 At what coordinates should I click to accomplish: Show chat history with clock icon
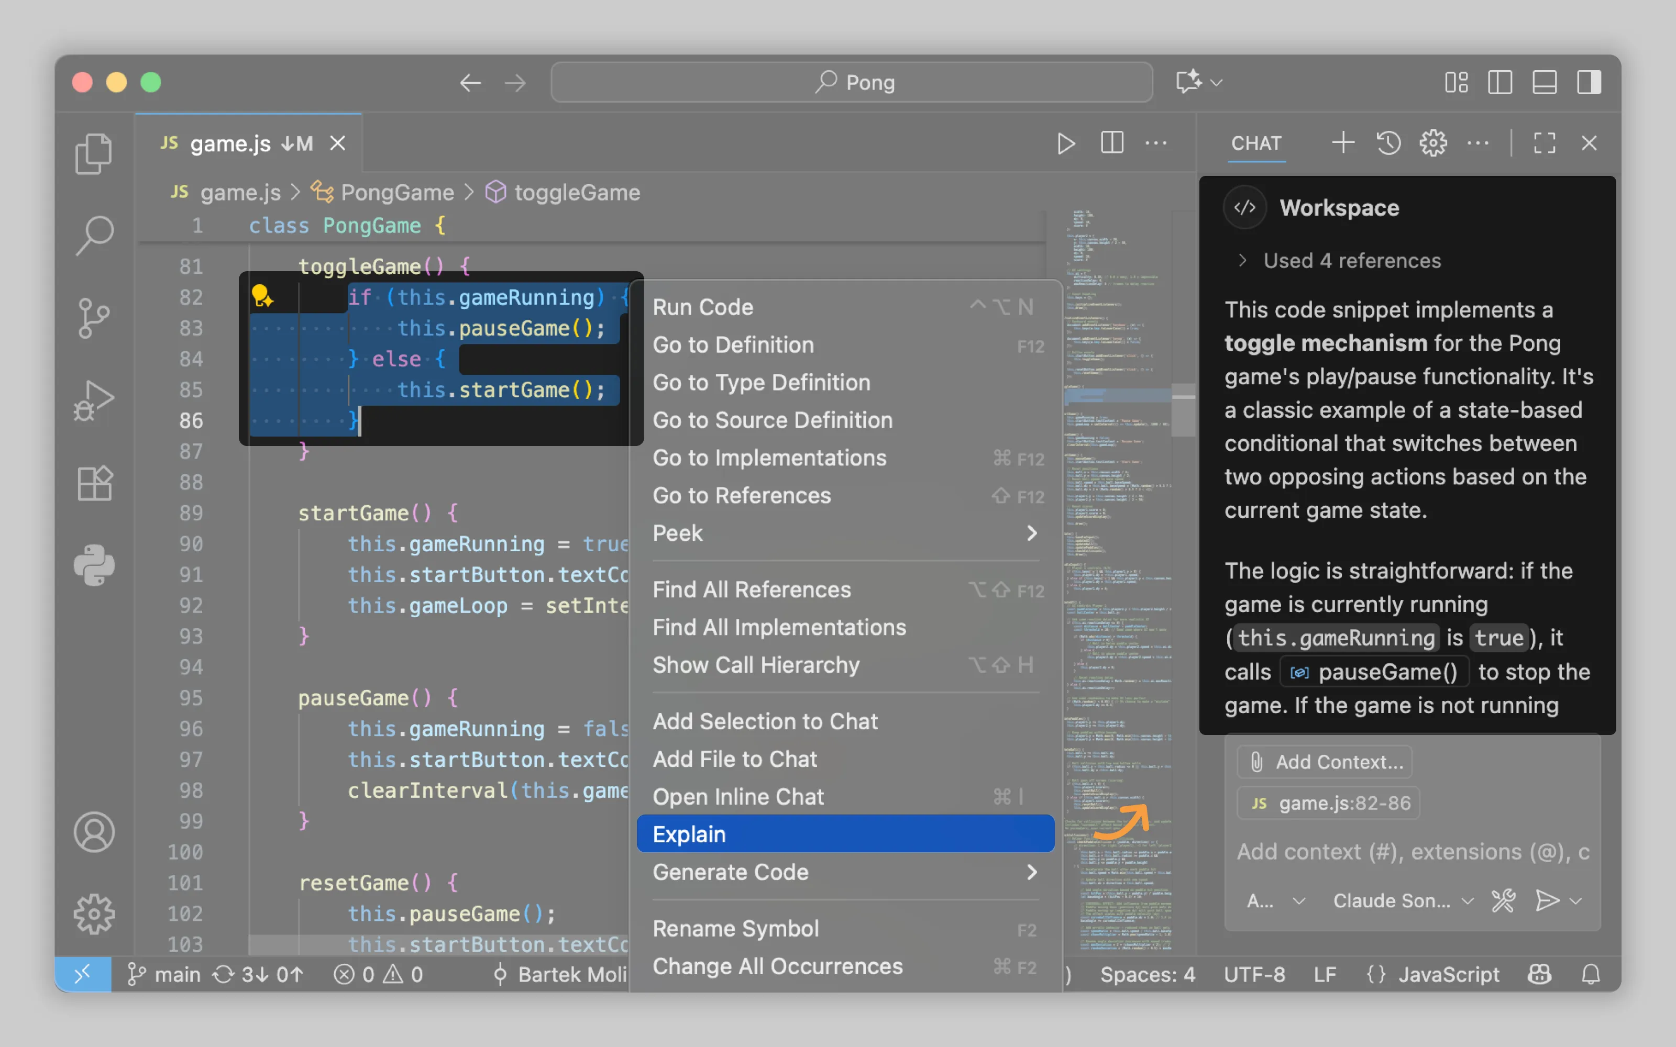(x=1388, y=143)
